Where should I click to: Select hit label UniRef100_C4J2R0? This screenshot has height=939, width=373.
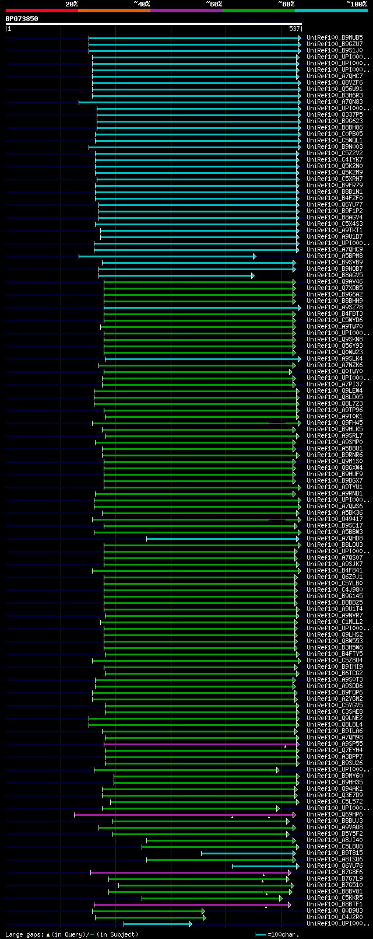(335, 917)
